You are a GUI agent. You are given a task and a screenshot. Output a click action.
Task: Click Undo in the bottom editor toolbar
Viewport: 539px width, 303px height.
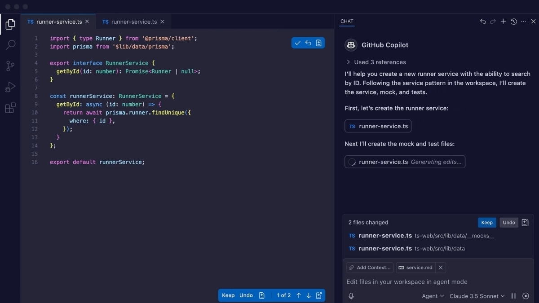[x=246, y=295]
